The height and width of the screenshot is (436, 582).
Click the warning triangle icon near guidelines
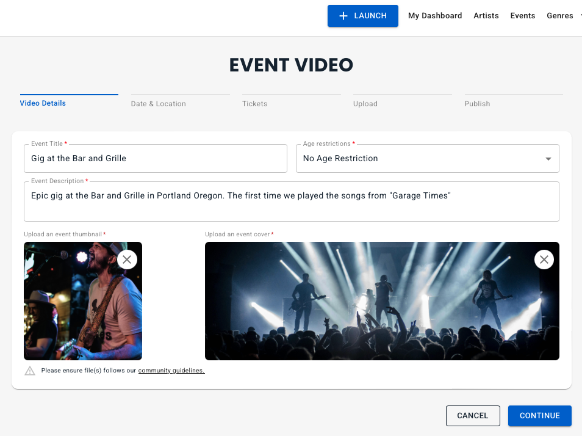[x=30, y=371]
